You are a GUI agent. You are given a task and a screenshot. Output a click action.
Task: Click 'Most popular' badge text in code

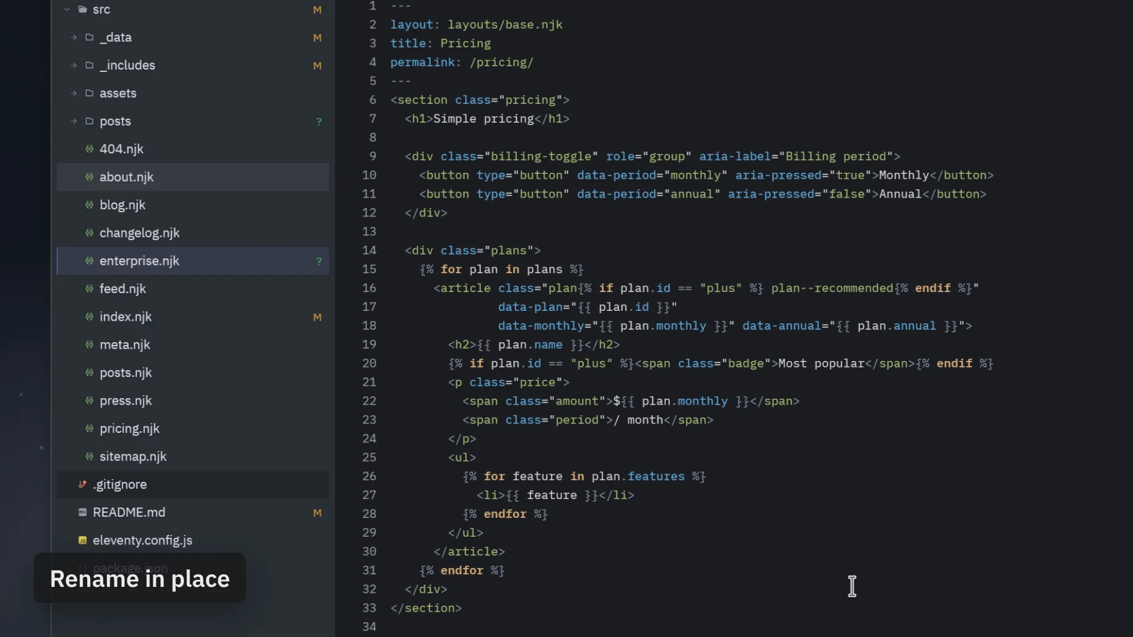tap(821, 363)
